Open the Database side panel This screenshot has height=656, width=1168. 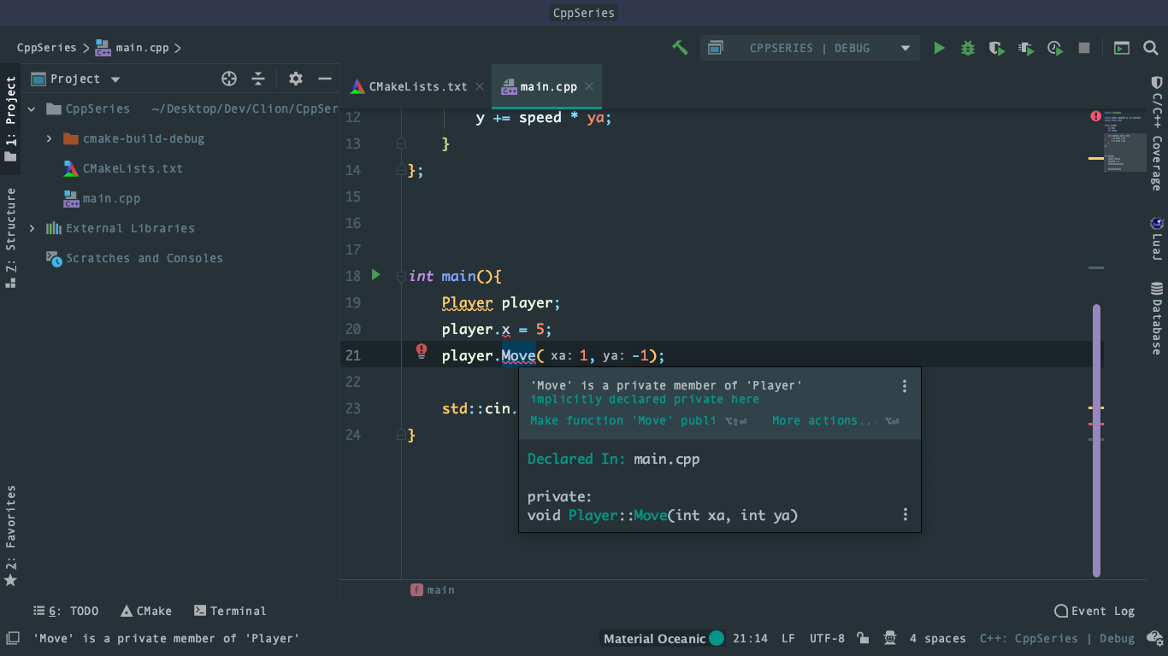[1156, 318]
